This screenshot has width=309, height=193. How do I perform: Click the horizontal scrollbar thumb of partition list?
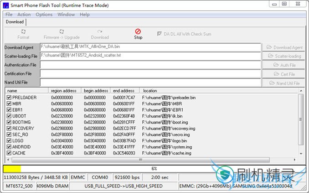point(140,160)
